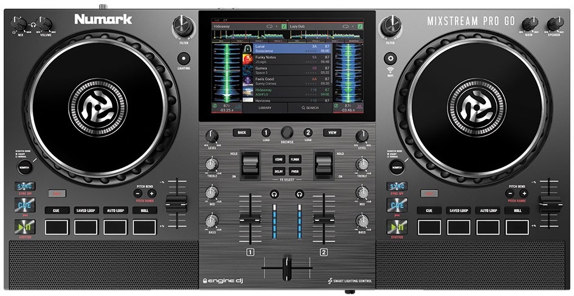Click the crossfader handle
574x296 pixels.
point(287,267)
